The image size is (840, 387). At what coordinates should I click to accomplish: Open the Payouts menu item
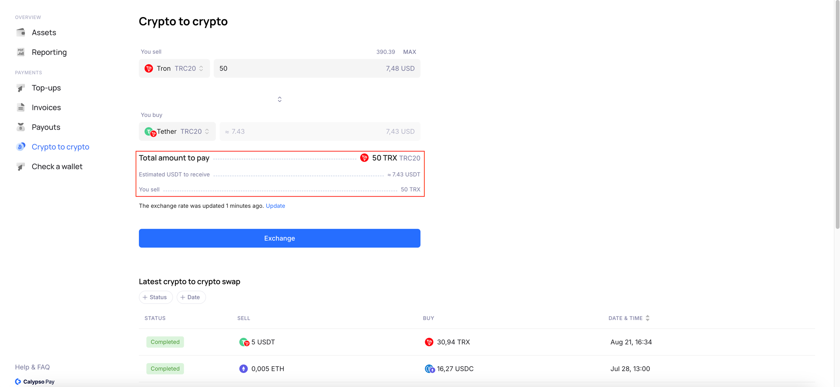[x=46, y=127]
